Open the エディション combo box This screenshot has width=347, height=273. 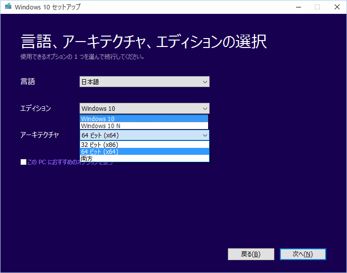pos(144,108)
